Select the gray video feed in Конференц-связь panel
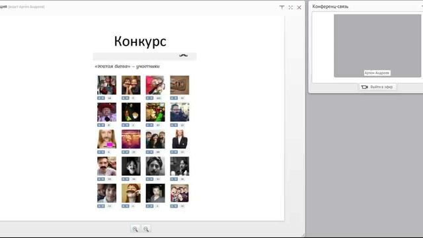Image resolution: width=423 pixels, height=238 pixels. [377, 46]
